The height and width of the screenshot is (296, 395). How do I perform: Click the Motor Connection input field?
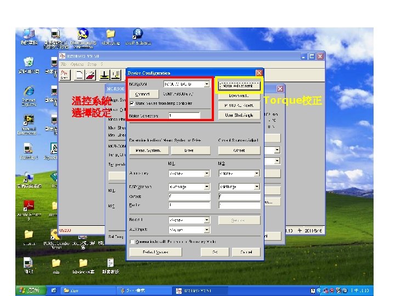184,115
